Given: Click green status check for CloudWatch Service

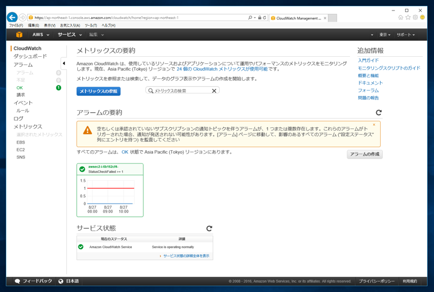Looking at the screenshot, I should (81, 246).
